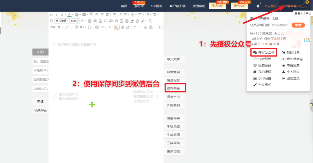The image size is (313, 163).
Task: Open 135服务 menu
Action: (x=157, y=6)
